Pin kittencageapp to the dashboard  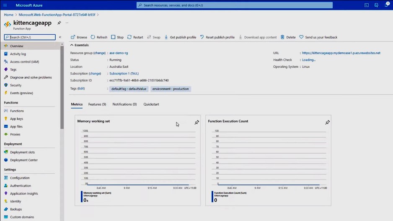[x=59, y=23]
